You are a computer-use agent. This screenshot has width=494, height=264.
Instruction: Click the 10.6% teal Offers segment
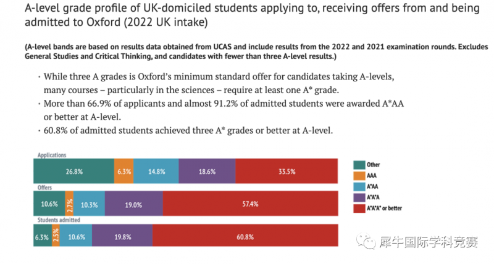coord(49,204)
